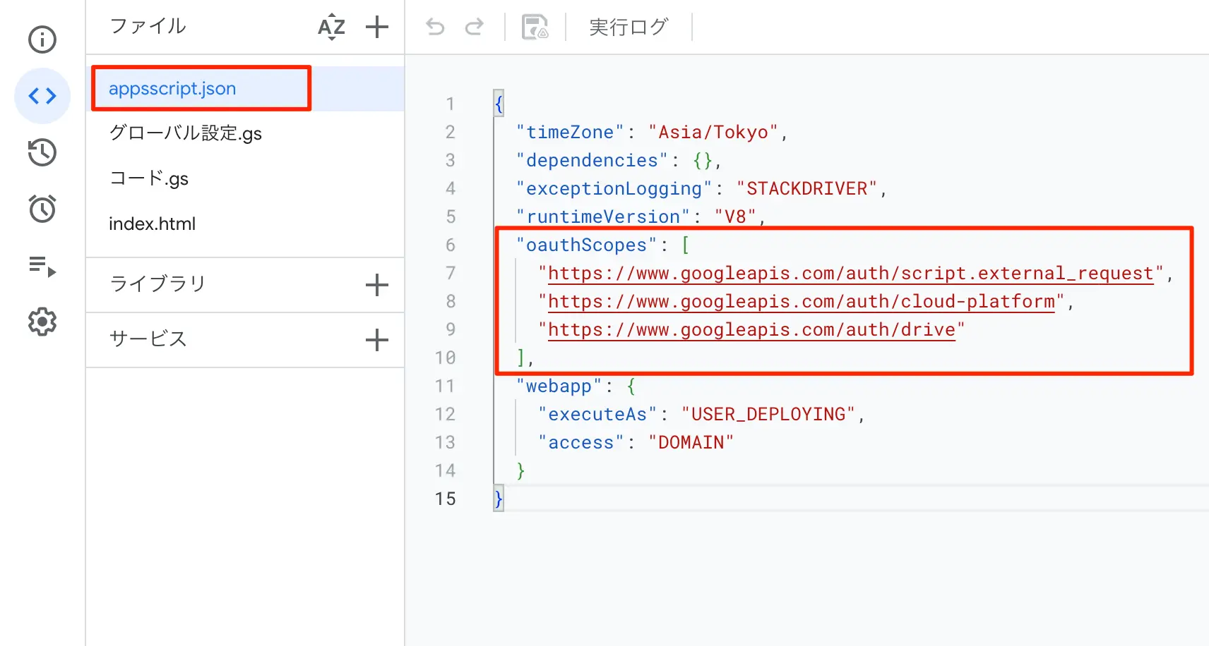
Task: Open the Executions list icon
Action: (42, 266)
